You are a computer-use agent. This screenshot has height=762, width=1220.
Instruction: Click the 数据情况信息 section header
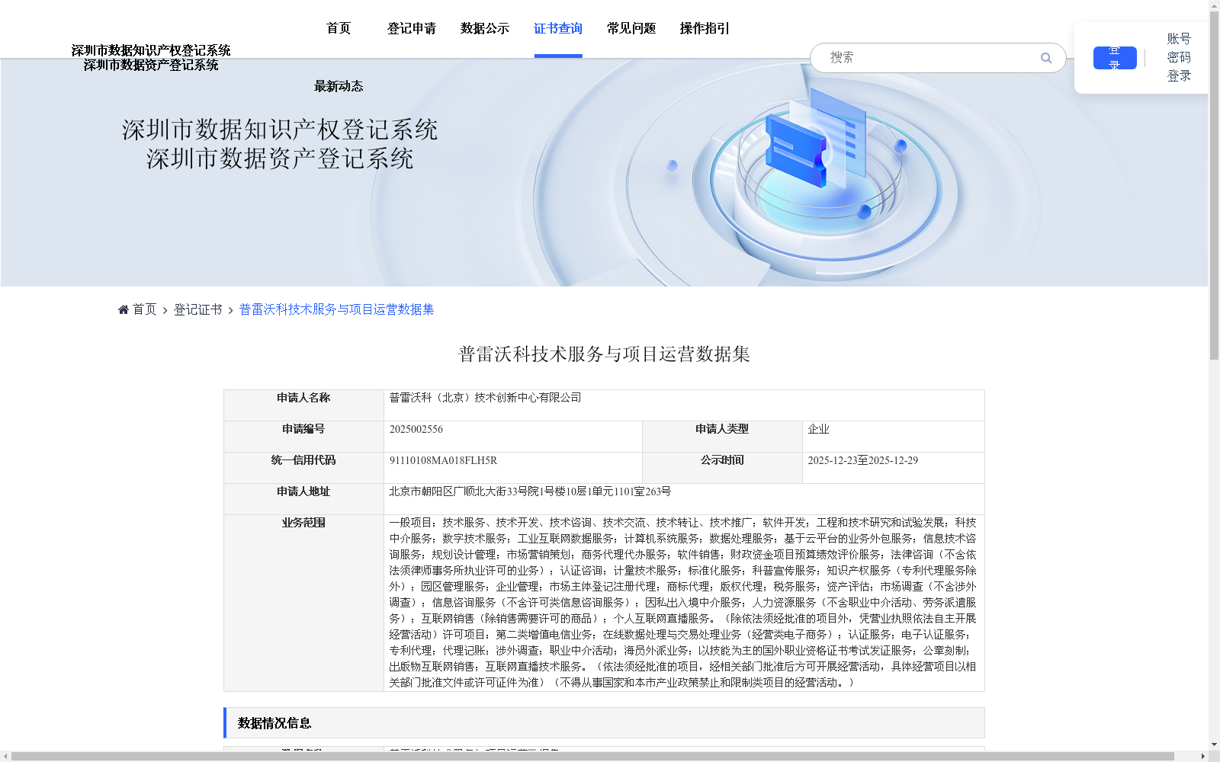(604, 722)
